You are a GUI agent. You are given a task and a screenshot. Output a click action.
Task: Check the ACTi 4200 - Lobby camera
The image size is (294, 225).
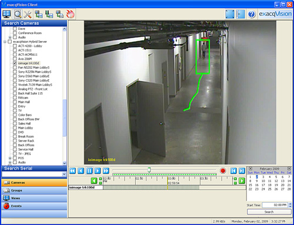(15, 46)
